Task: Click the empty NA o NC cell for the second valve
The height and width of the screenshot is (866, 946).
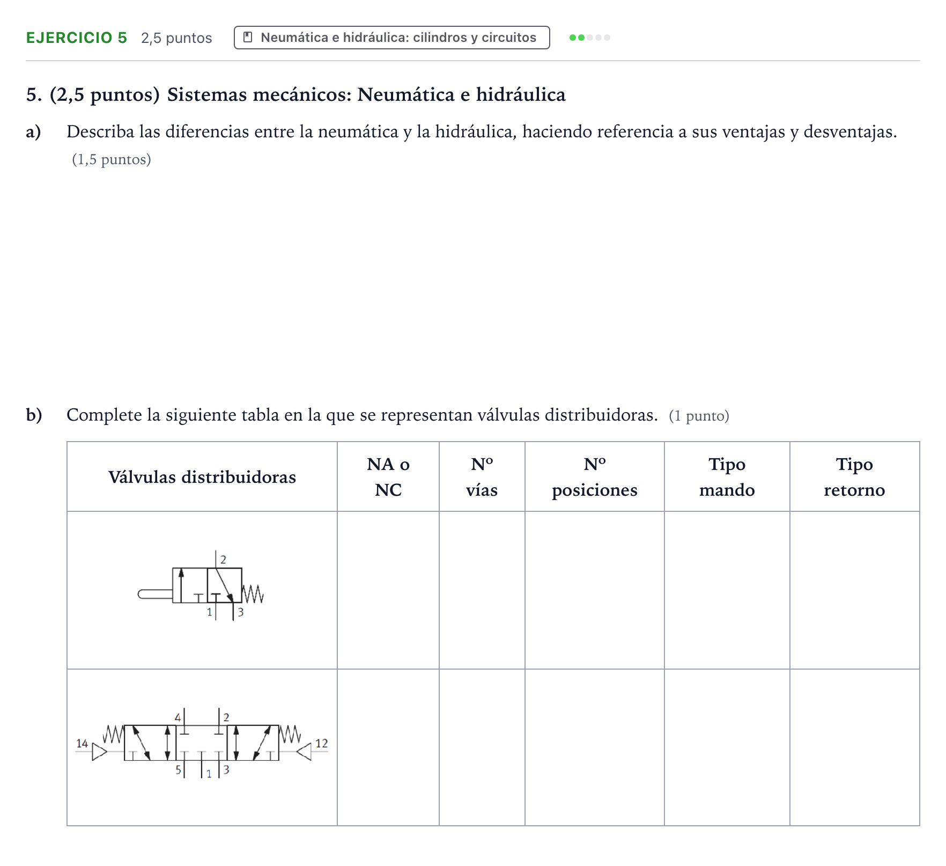Action: point(388,747)
